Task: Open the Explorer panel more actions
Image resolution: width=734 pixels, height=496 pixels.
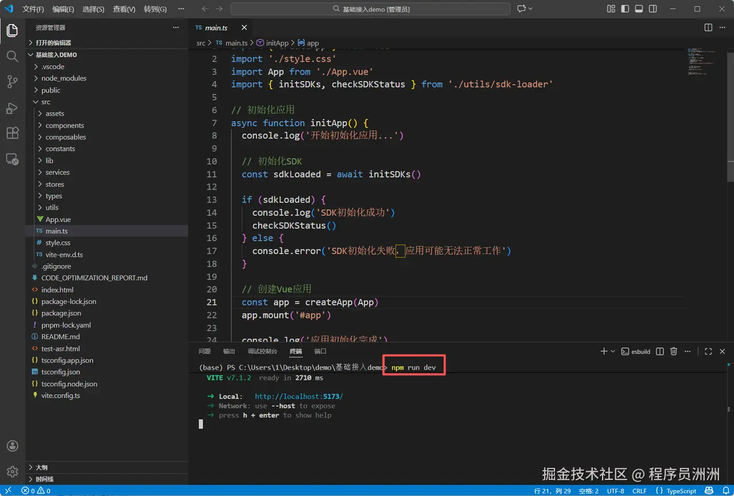Action: click(176, 28)
